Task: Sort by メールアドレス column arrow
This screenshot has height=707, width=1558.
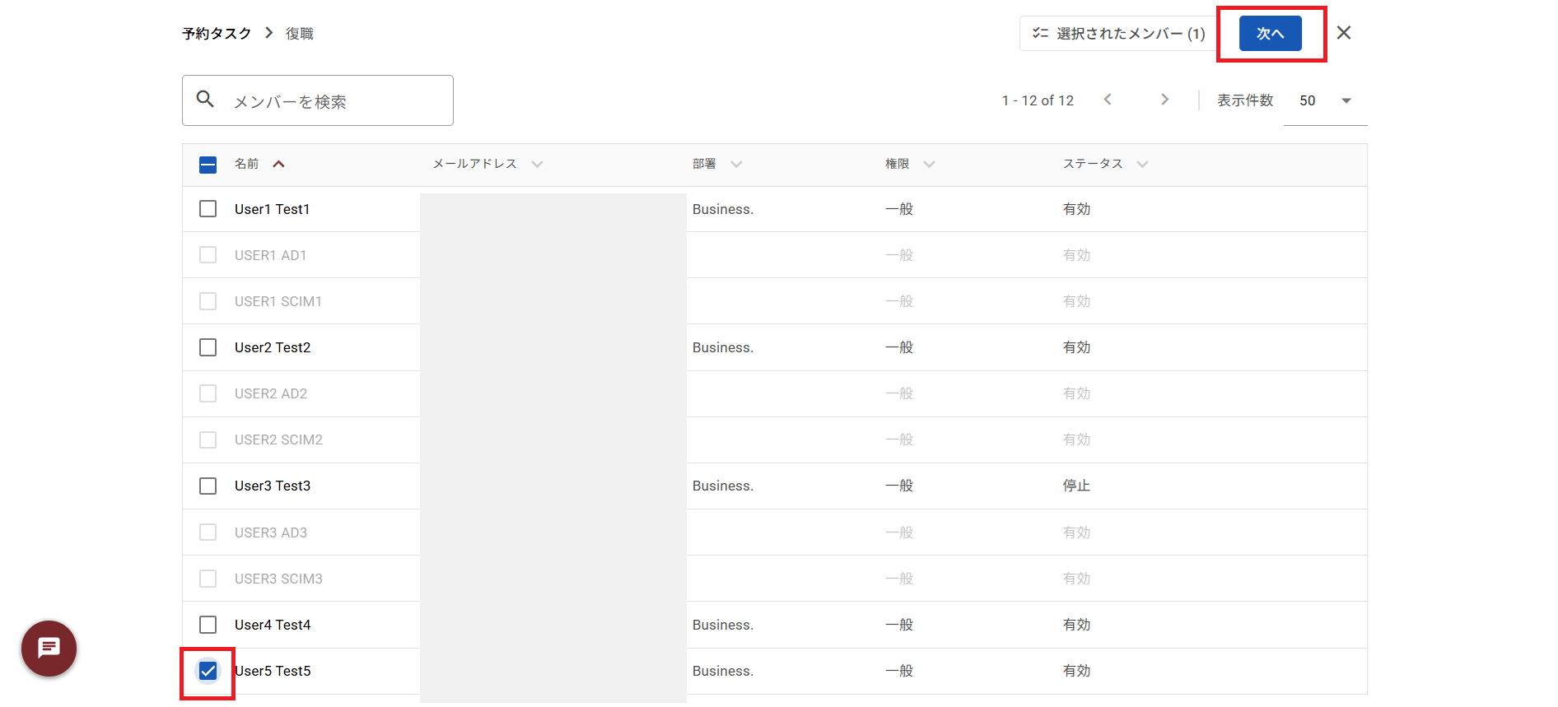Action: pos(537,164)
